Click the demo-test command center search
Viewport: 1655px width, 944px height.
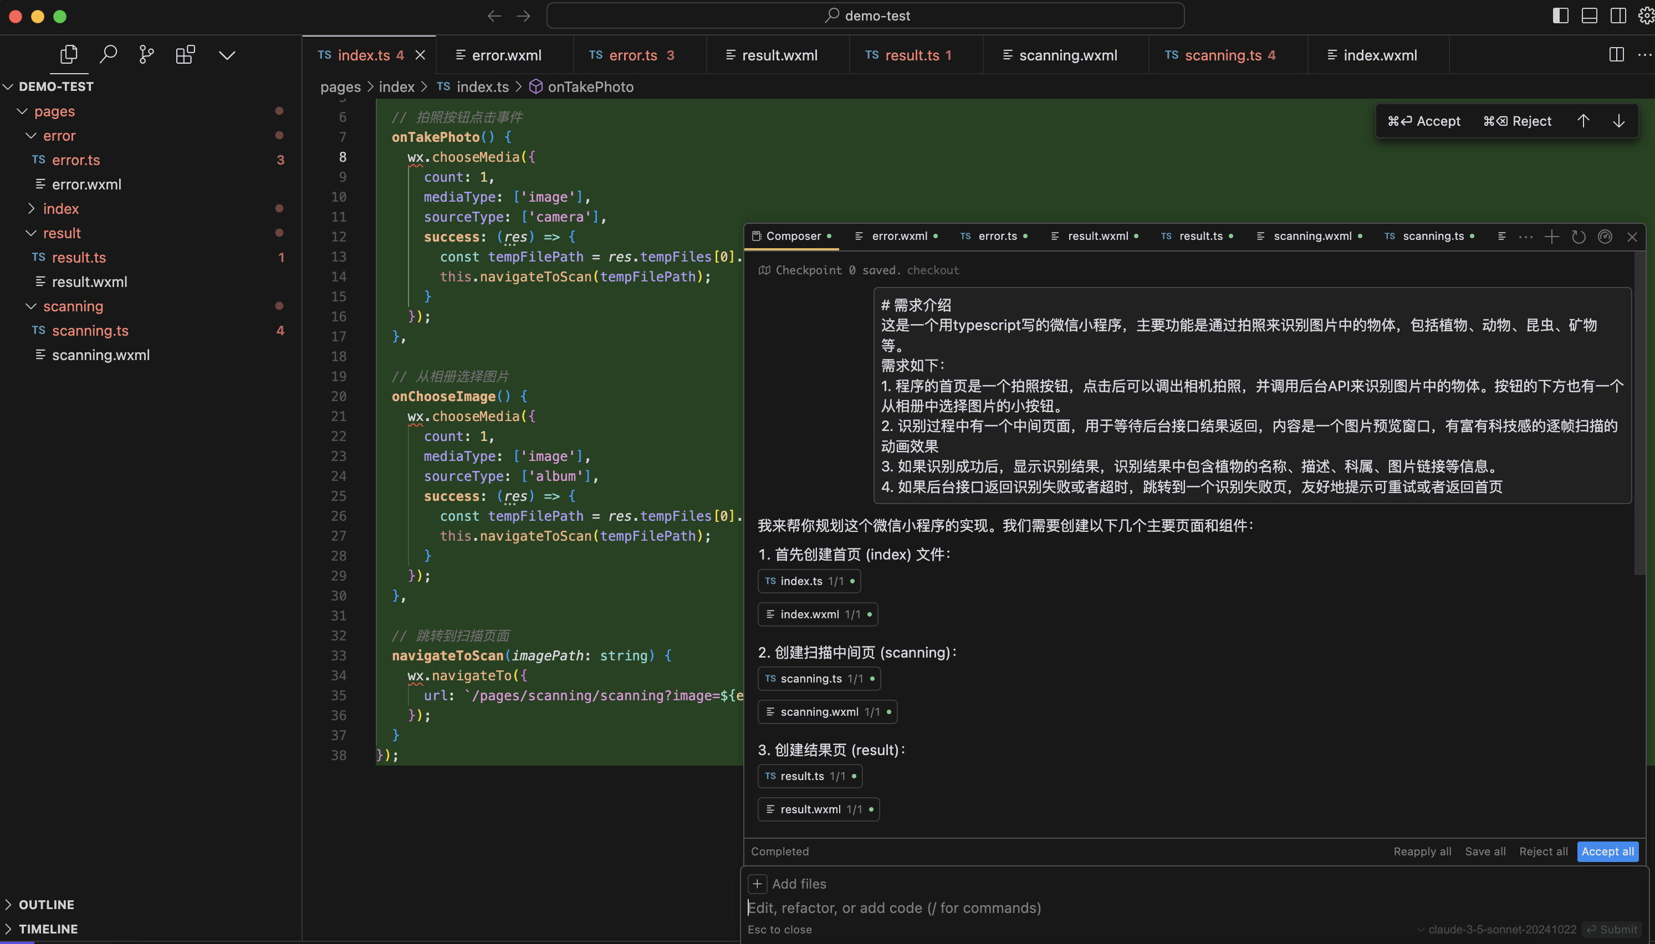click(x=865, y=16)
